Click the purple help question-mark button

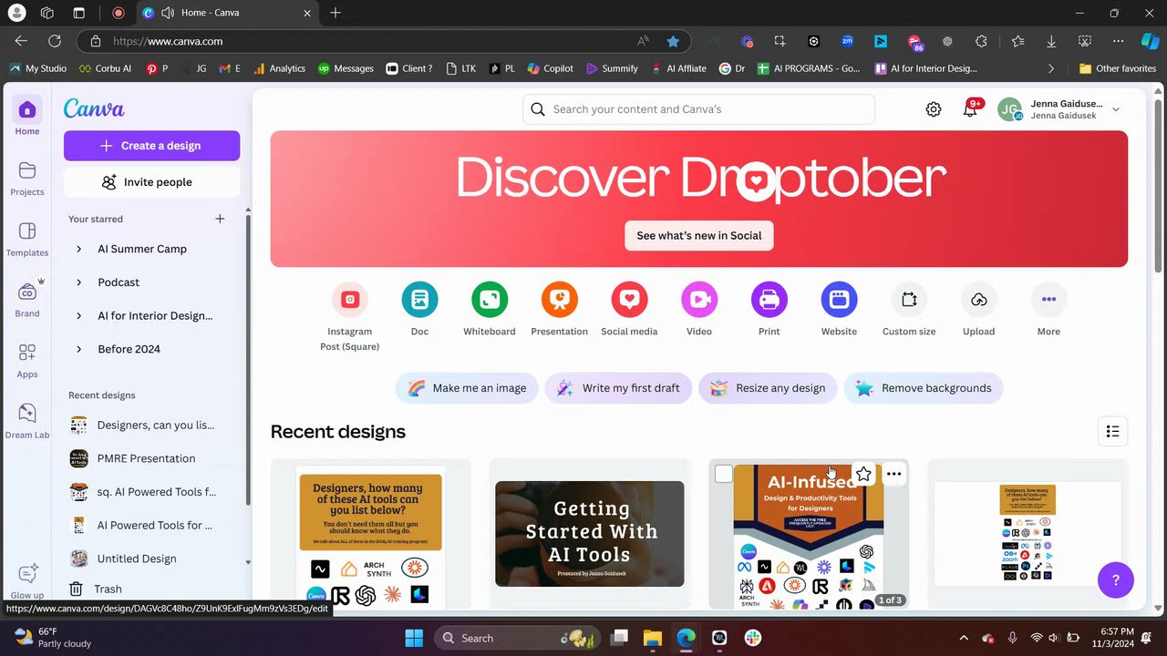click(1116, 580)
